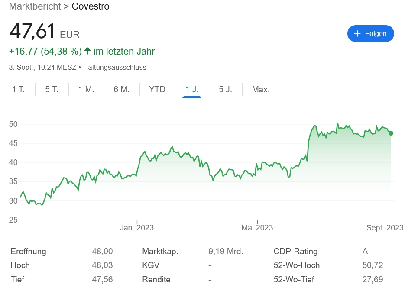Show the Max. historical chart
The image size is (408, 291).
click(x=261, y=89)
